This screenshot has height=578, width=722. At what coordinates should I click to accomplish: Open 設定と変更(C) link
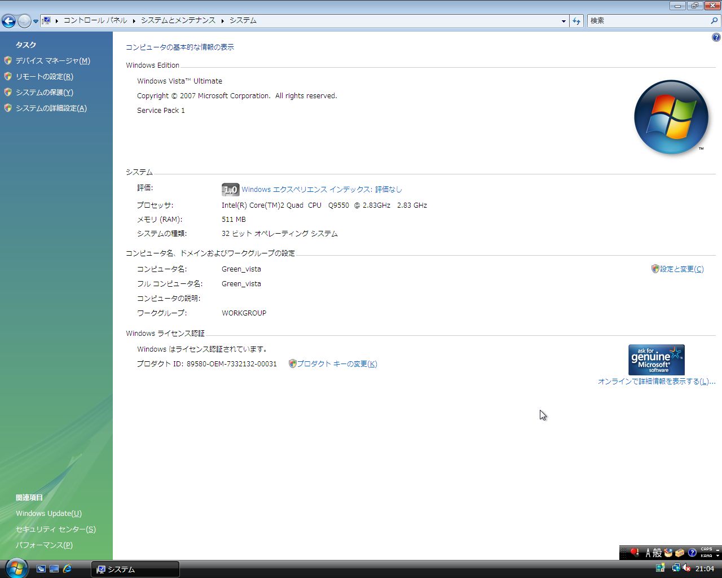[x=681, y=269]
